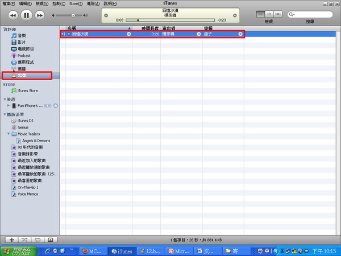This screenshot has height=256, width=341.
Task: Show the artwork viewer panel
Action: (x=51, y=240)
